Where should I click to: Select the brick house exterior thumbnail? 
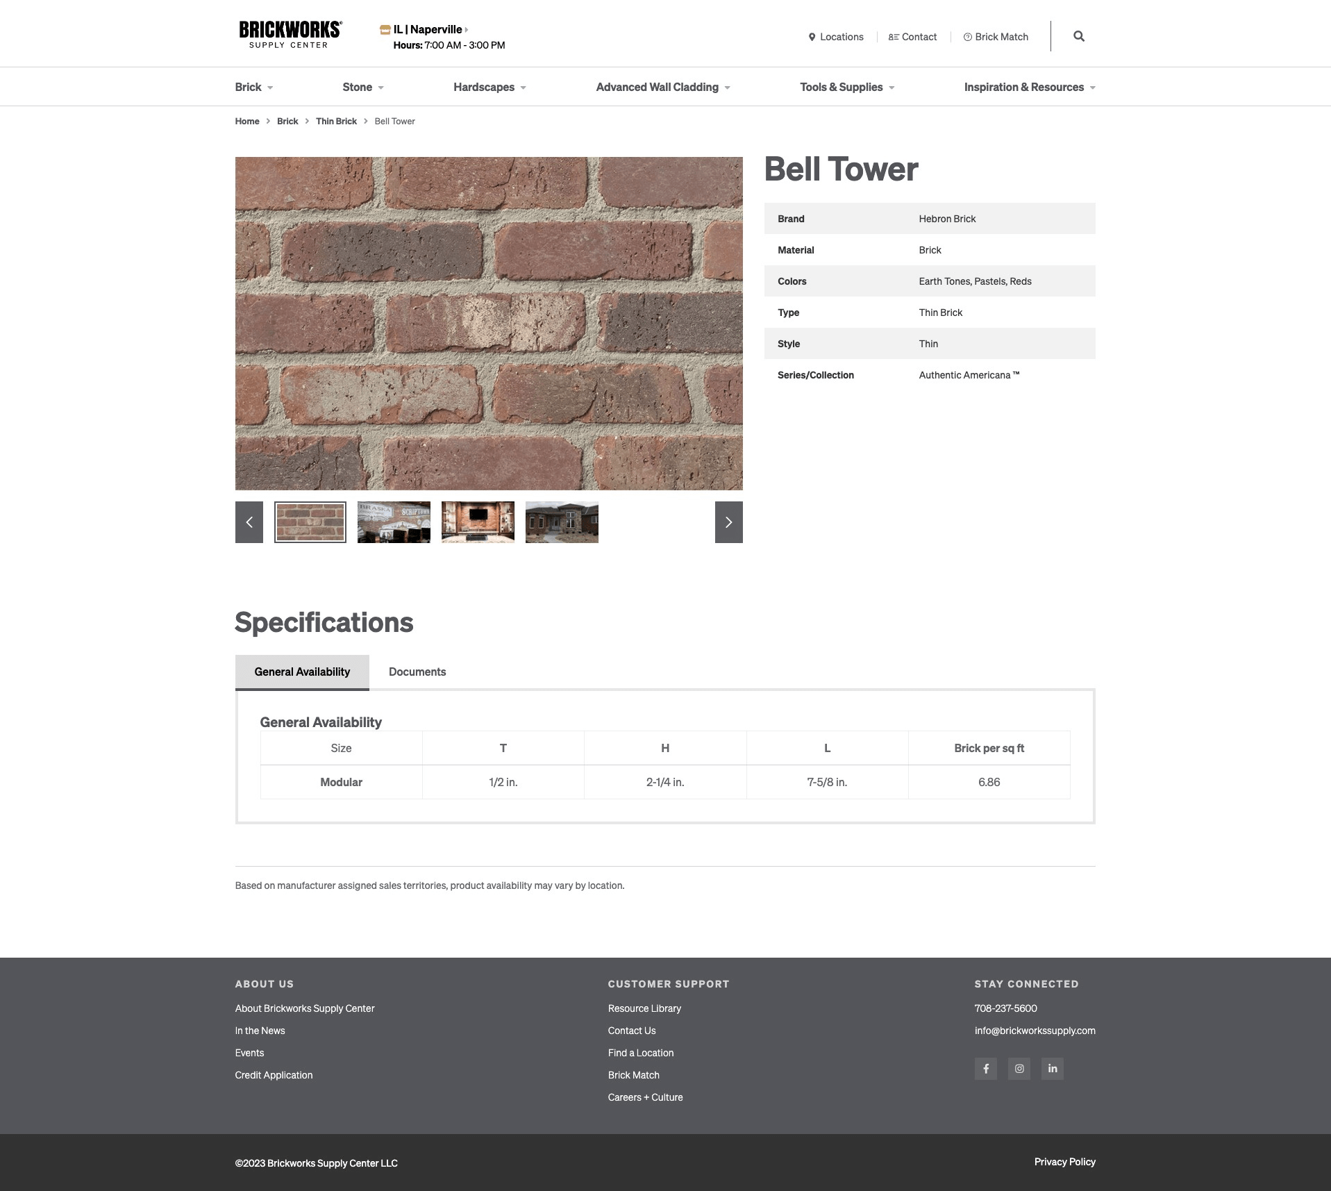562,522
